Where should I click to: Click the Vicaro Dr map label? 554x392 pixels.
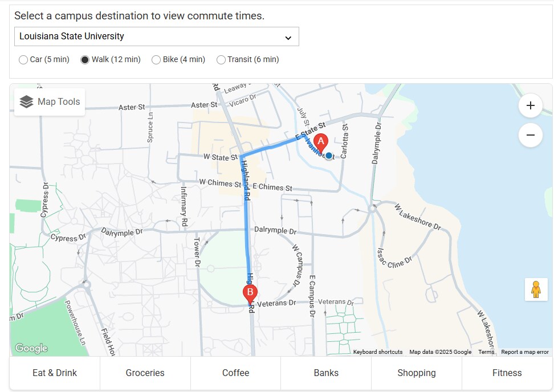pos(243,101)
